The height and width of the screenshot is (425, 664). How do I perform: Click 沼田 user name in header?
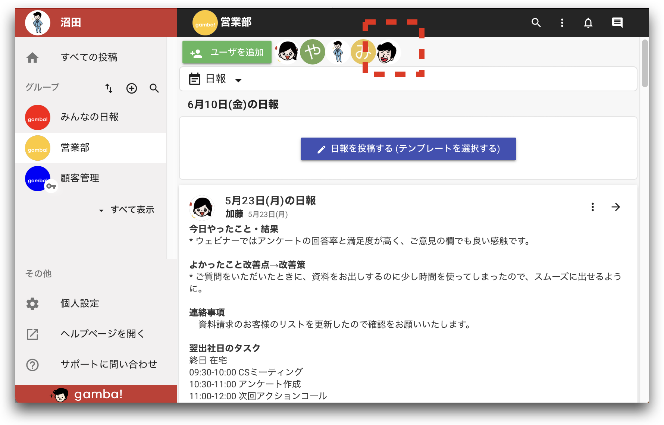pyautogui.click(x=71, y=22)
